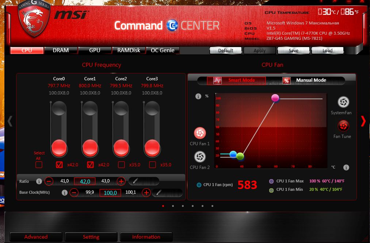Click the MSI dragon shield logo
Viewport: 370px width, 243px height.
(34, 18)
